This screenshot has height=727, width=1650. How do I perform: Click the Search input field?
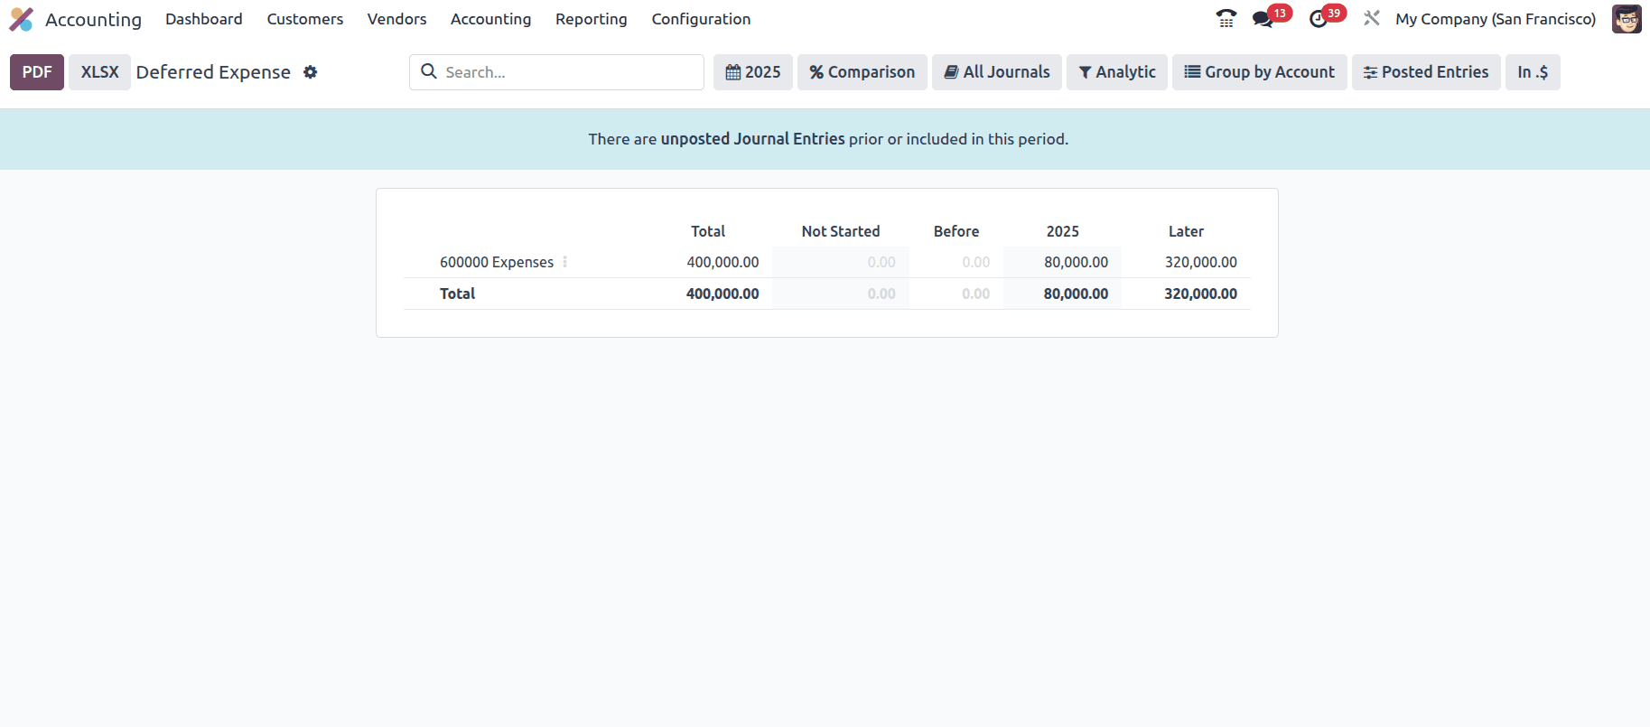click(557, 72)
